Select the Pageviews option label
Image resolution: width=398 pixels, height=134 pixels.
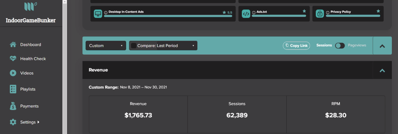(357, 45)
